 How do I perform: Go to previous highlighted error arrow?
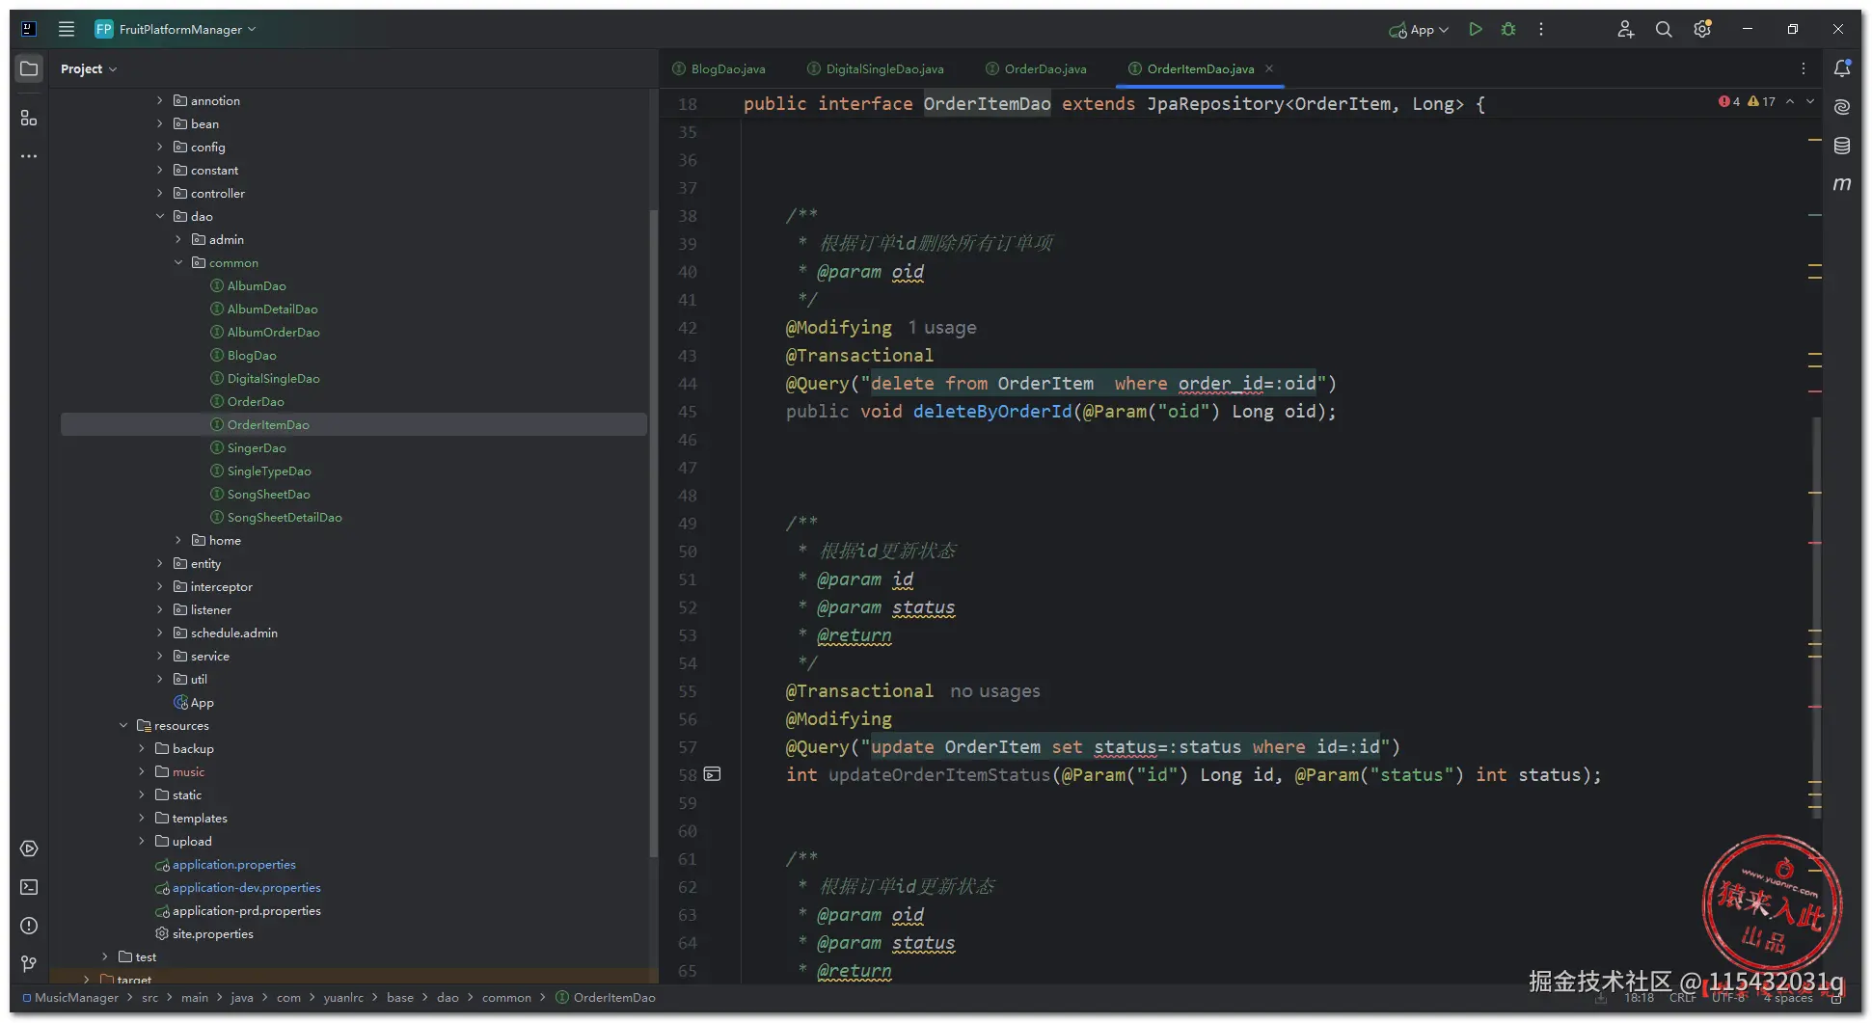(1790, 101)
